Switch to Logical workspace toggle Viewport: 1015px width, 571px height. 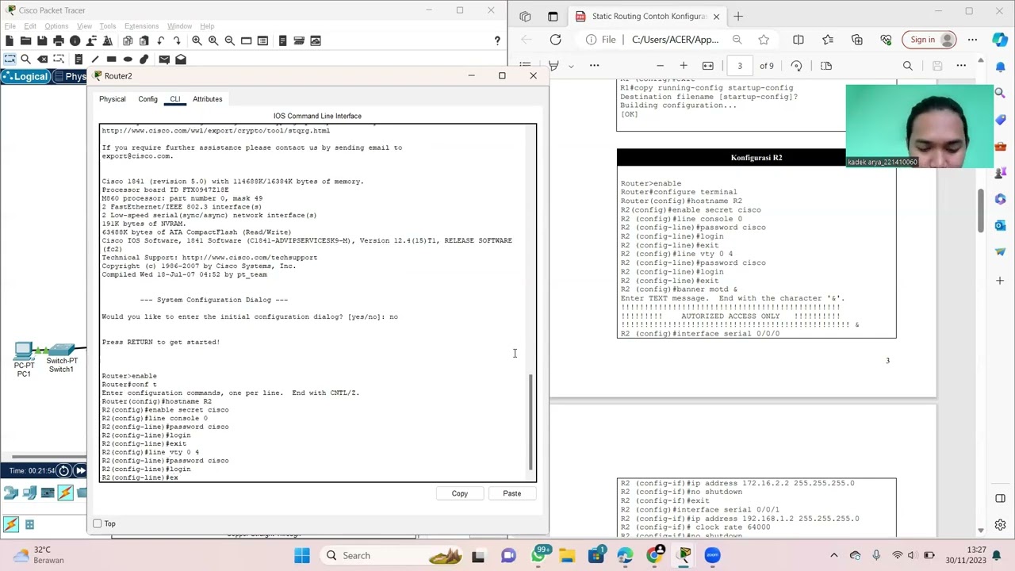pos(26,76)
